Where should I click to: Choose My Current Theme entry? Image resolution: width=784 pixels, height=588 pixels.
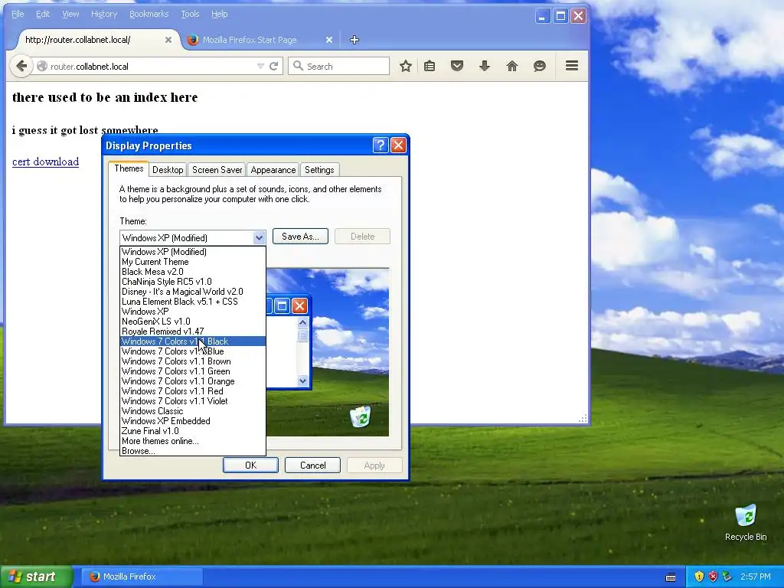click(192, 262)
